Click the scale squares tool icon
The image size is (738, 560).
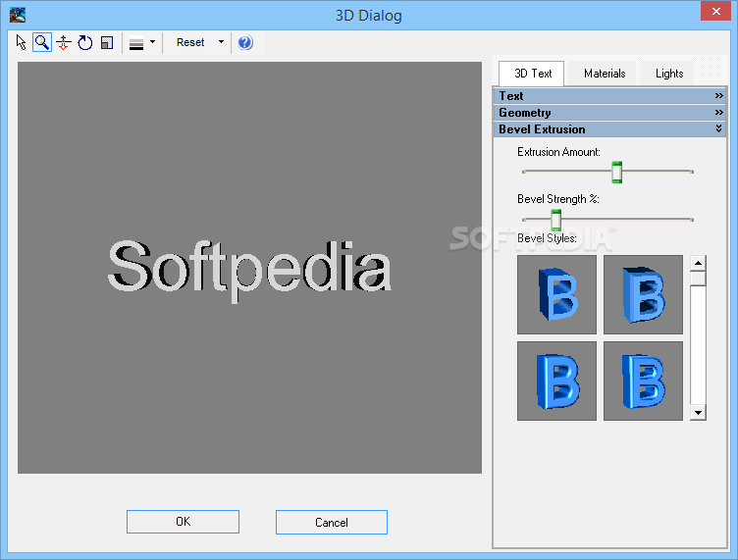tap(107, 42)
